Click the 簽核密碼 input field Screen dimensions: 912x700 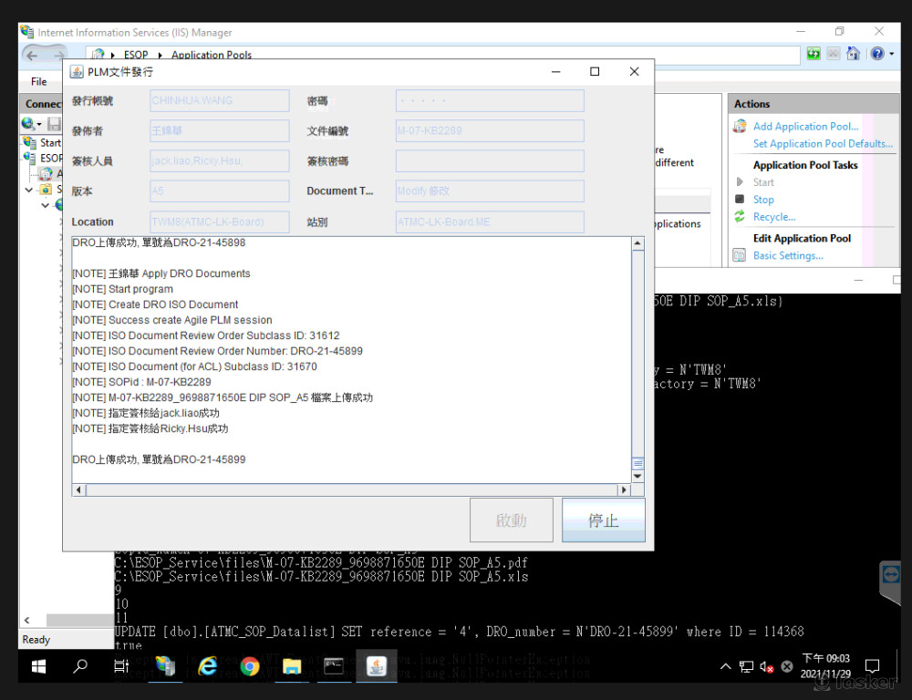[x=490, y=161]
